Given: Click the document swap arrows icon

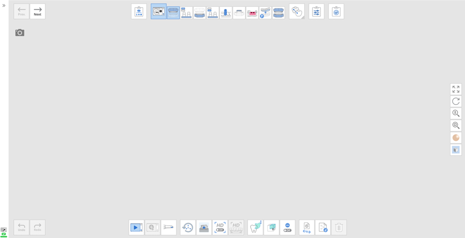Looking at the screenshot, I should point(307,227).
